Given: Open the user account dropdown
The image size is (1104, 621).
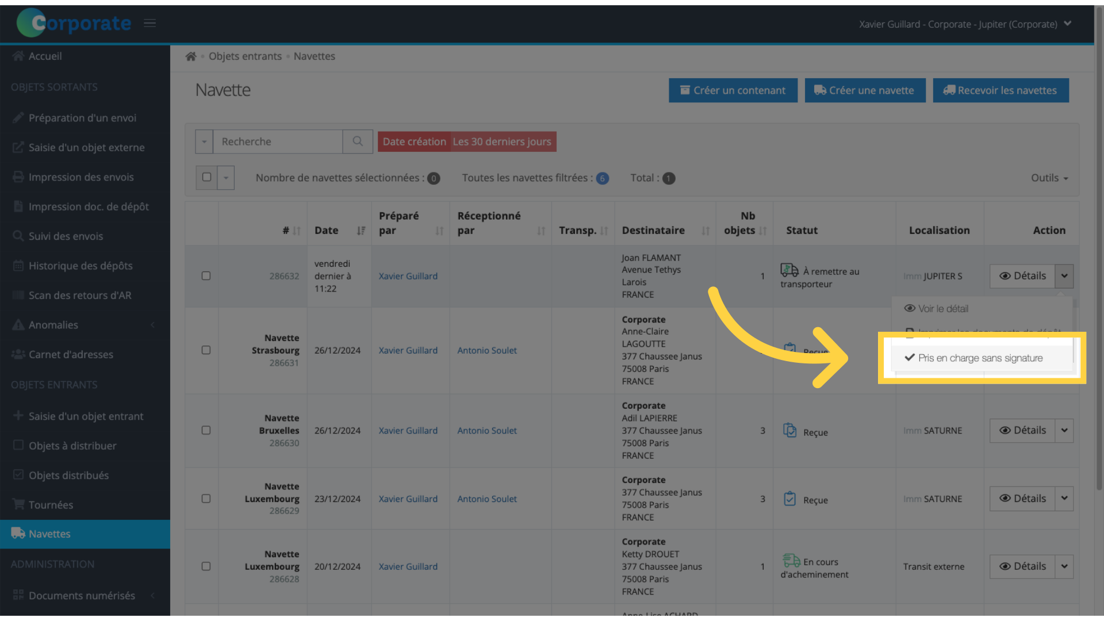Looking at the screenshot, I should [965, 24].
